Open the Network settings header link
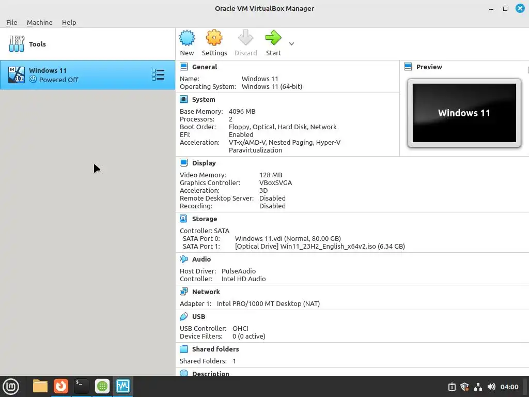529x397 pixels. 206,292
